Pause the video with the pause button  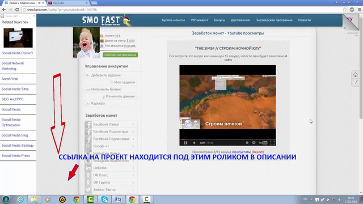point(185,143)
